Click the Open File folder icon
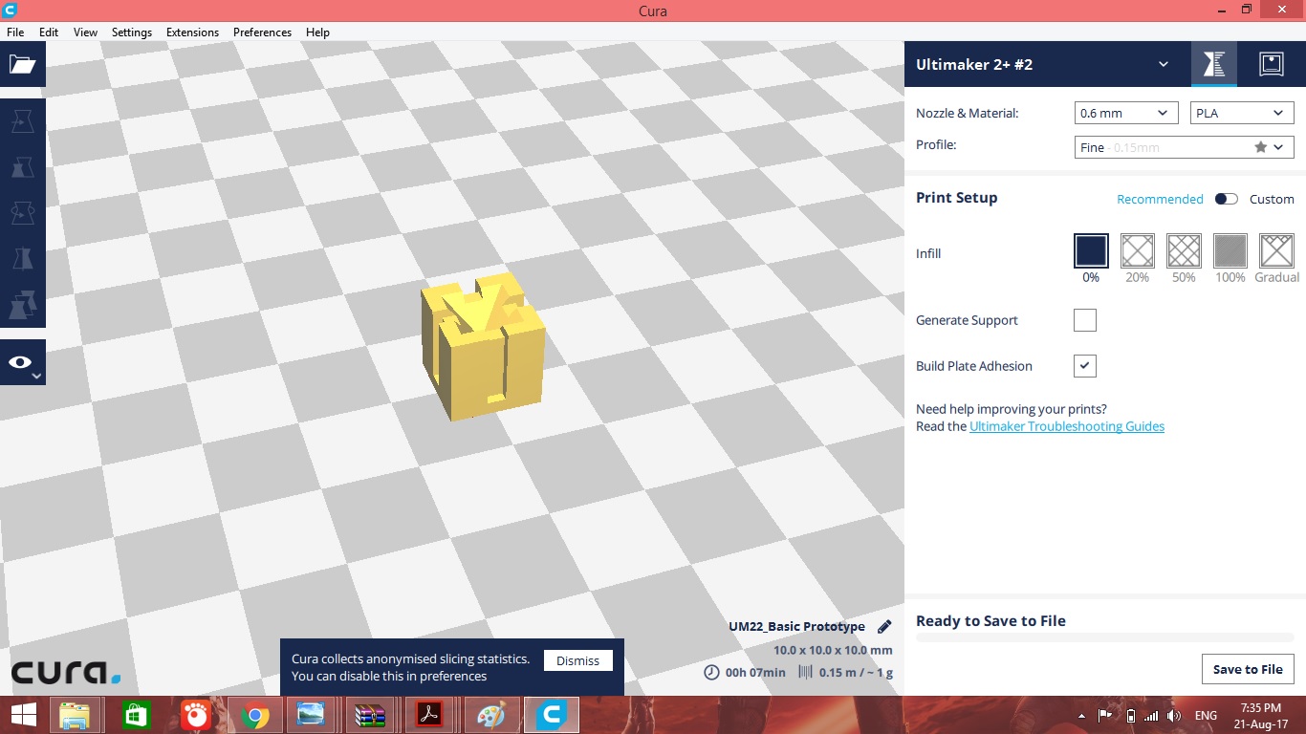Image resolution: width=1306 pixels, height=734 pixels. [x=22, y=65]
